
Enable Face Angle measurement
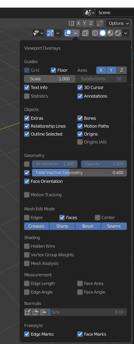pyautogui.click(x=80, y=292)
